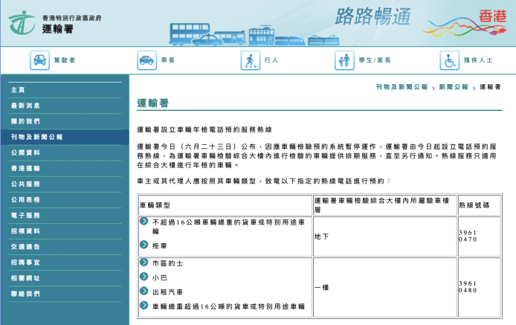Click arrow icon beside 出租汽車
Image resolution: width=516 pixels, height=325 pixels.
click(144, 292)
